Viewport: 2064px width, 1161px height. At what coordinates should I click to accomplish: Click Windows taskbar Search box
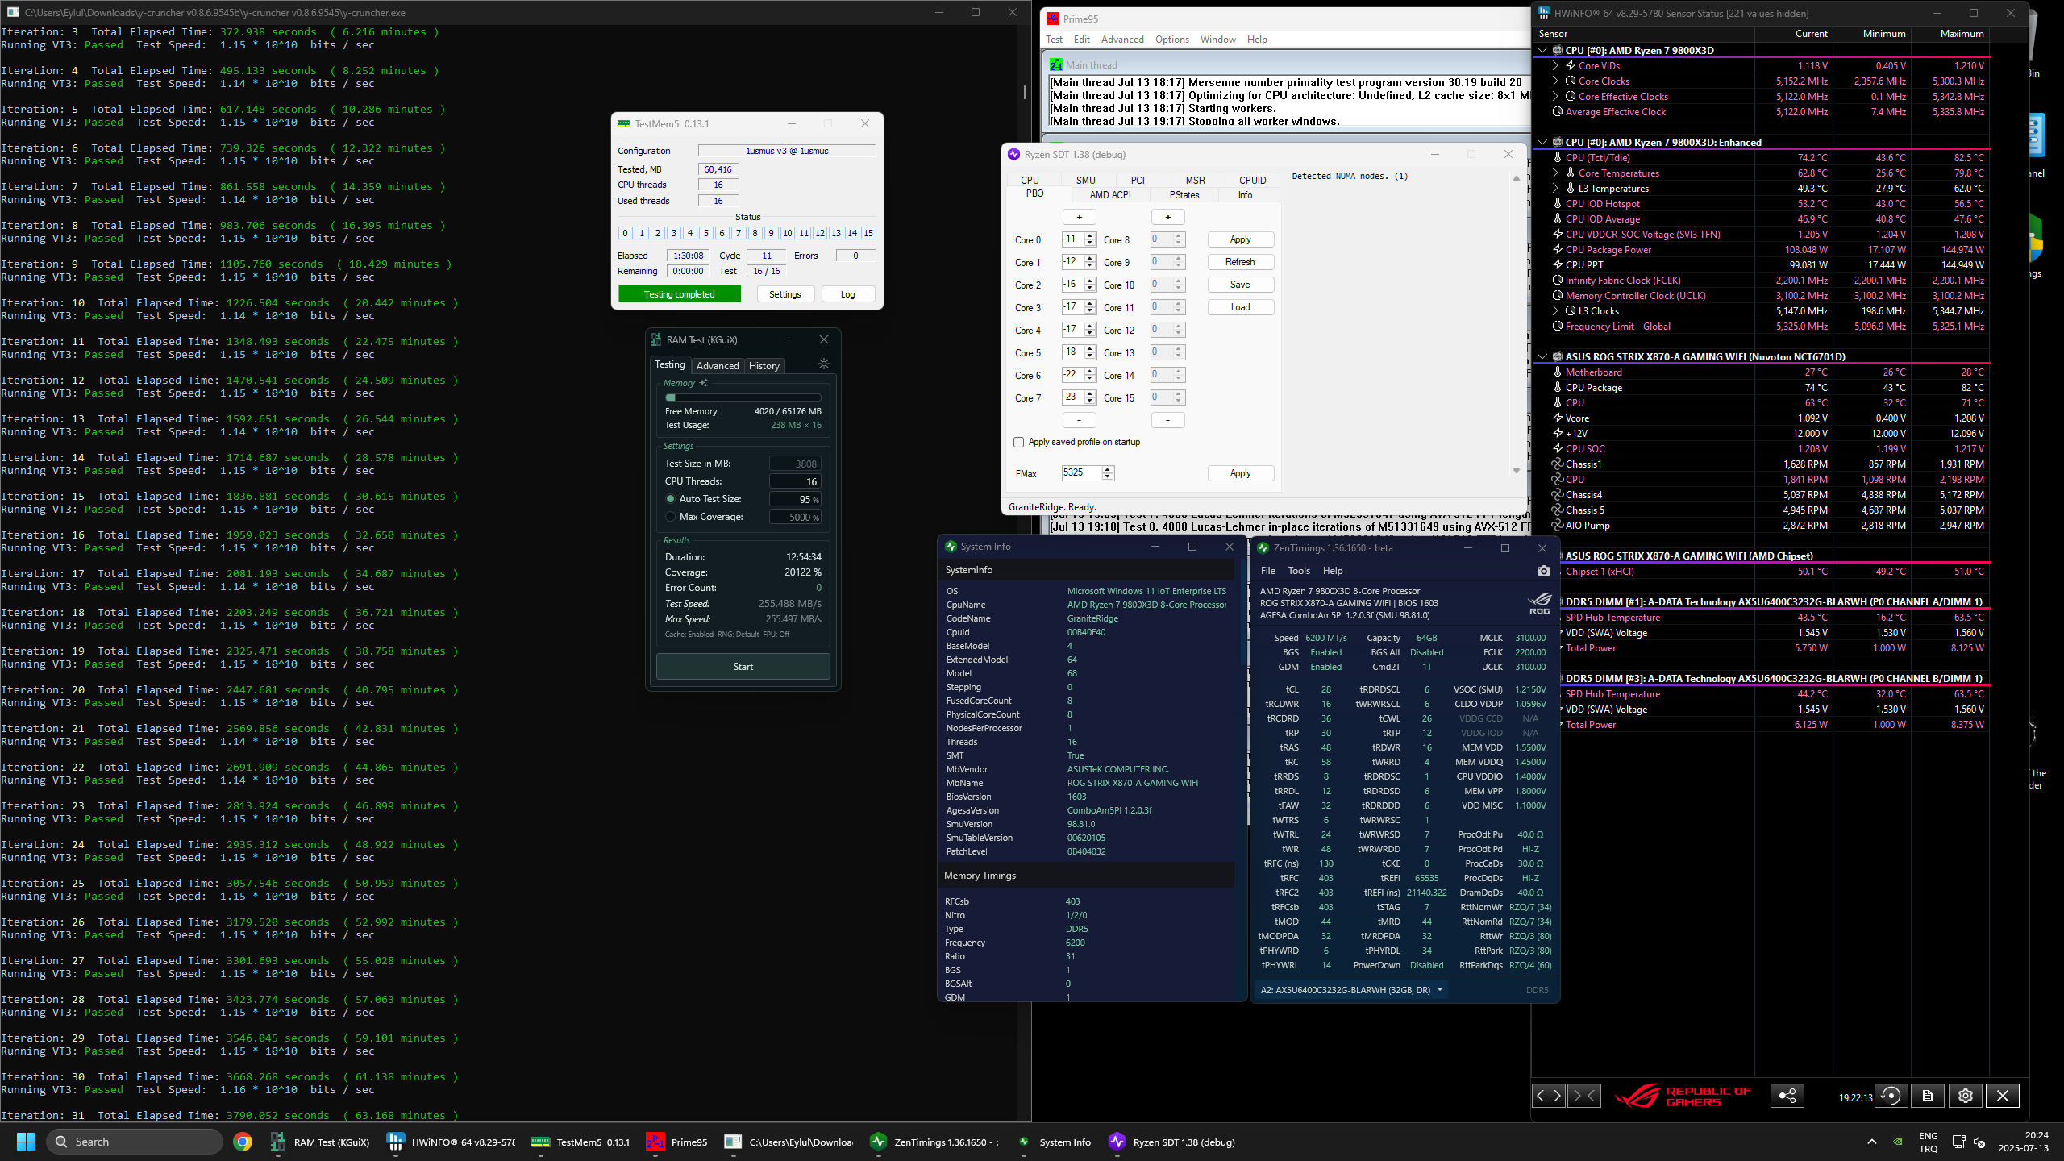pyautogui.click(x=135, y=1142)
